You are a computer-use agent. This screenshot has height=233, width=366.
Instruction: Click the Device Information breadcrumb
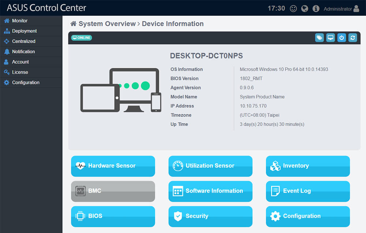click(x=173, y=24)
